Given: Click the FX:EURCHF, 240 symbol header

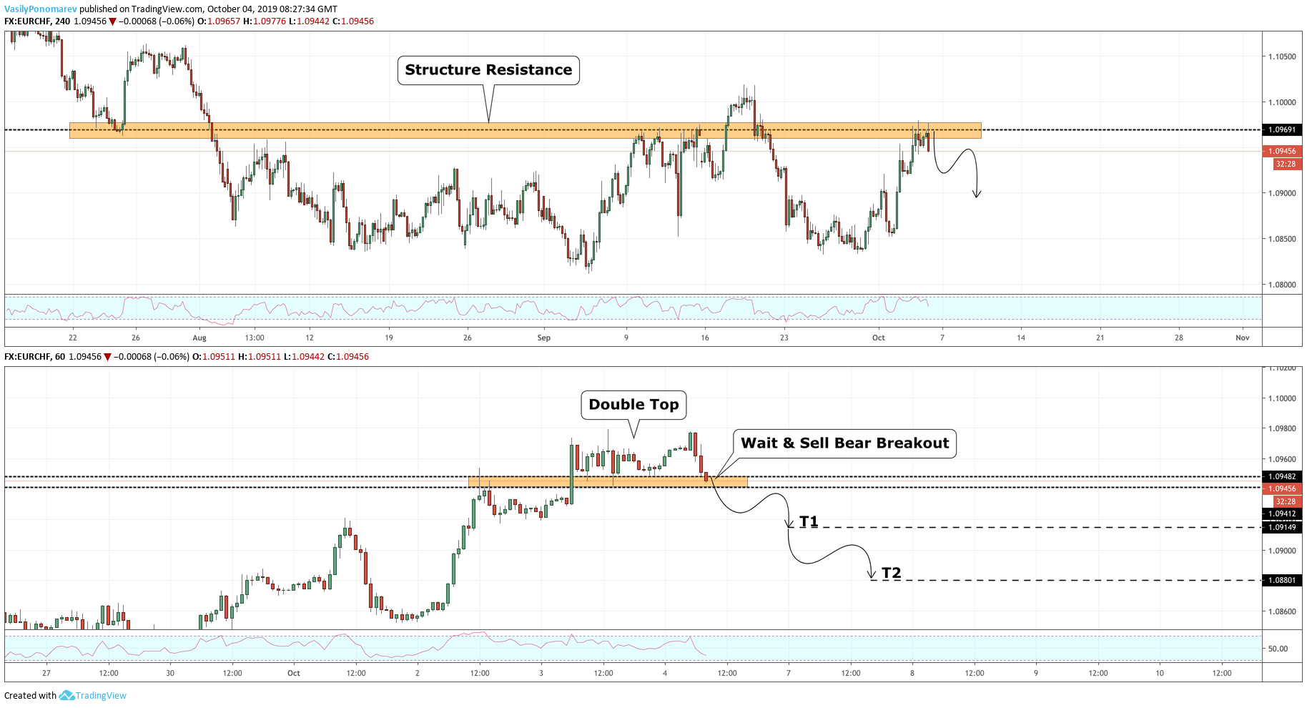Looking at the screenshot, I should click(37, 21).
